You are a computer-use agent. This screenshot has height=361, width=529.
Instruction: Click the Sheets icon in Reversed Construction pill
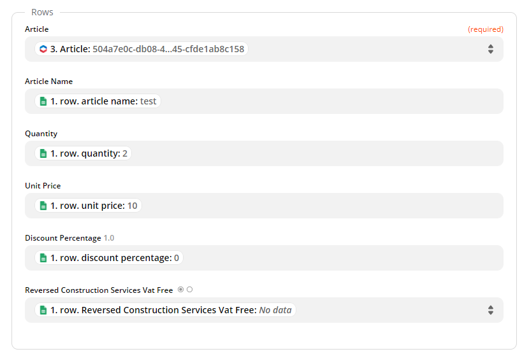pos(43,310)
